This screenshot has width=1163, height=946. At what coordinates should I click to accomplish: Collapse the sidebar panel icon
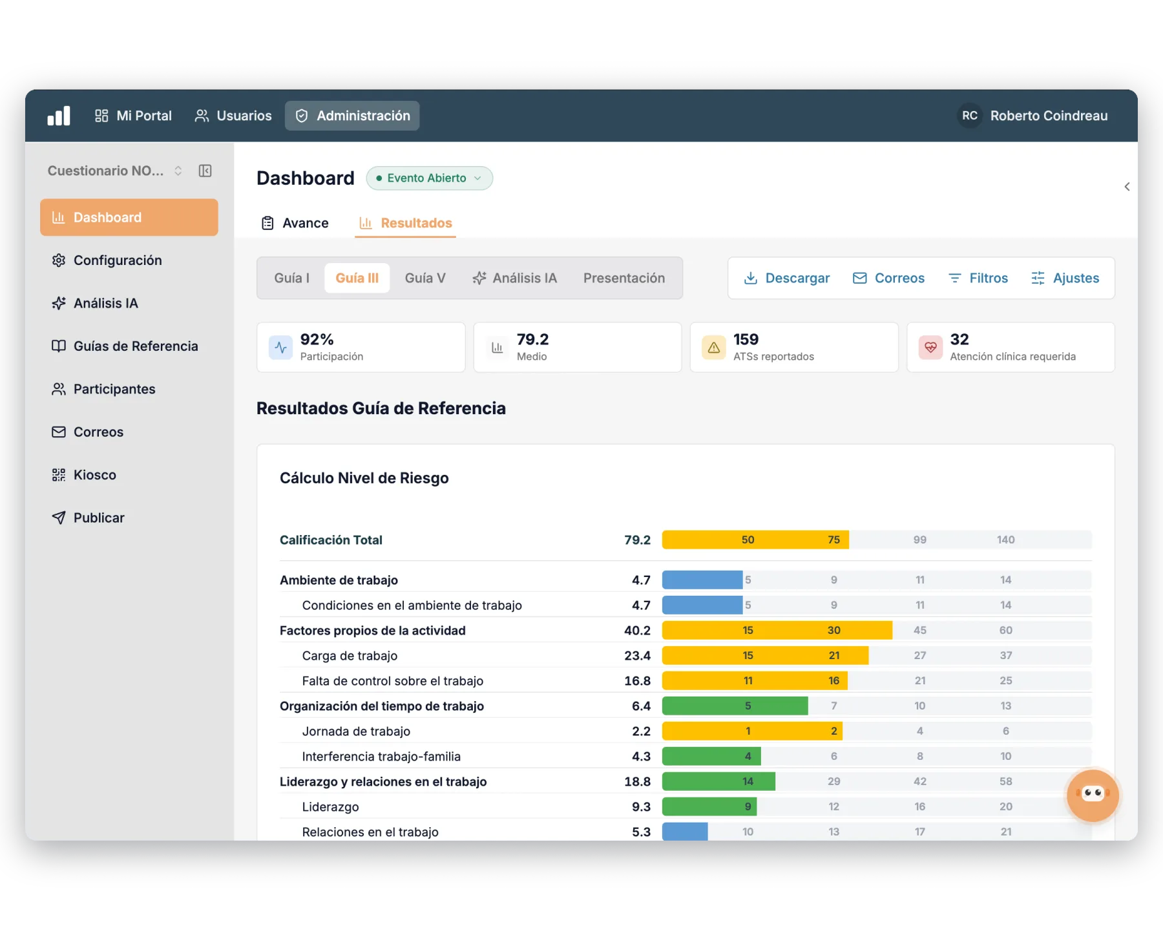205,171
